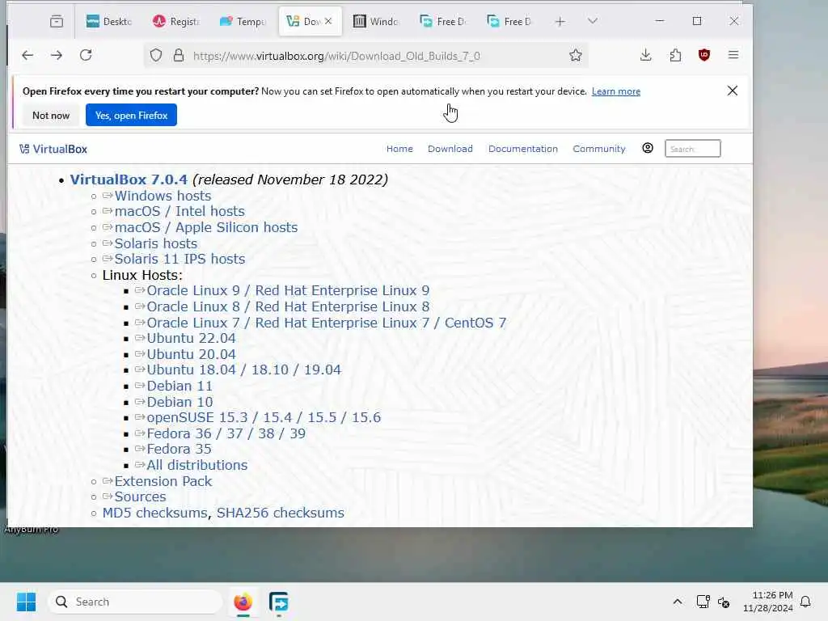Download the Debian 11 package
Screen dimensions: 828x621
[180, 386]
